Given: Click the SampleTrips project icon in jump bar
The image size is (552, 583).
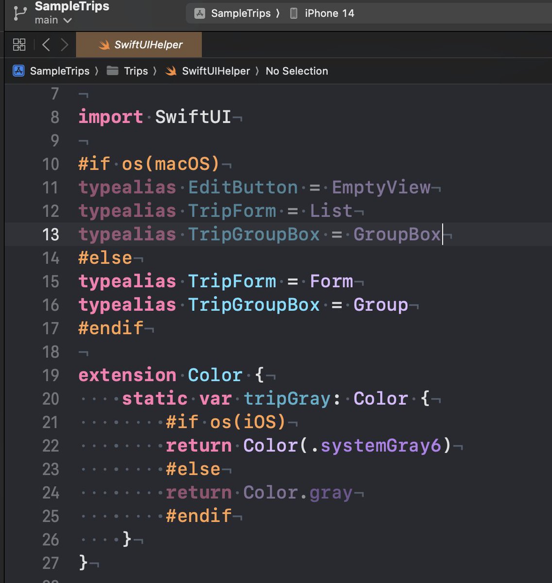Looking at the screenshot, I should (x=18, y=71).
